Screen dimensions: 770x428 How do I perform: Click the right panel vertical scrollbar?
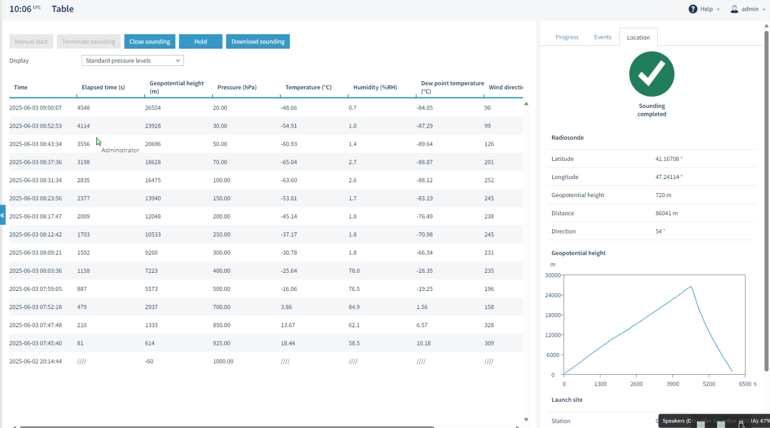point(766,202)
